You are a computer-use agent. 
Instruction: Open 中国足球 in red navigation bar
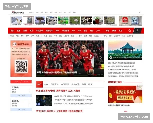[x=40, y=30]
